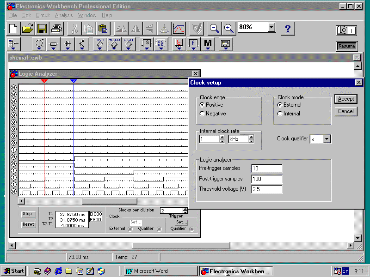Click Pre-trigger samples field

tap(267, 169)
